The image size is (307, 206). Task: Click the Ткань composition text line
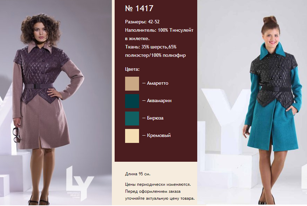pyautogui.click(x=155, y=51)
